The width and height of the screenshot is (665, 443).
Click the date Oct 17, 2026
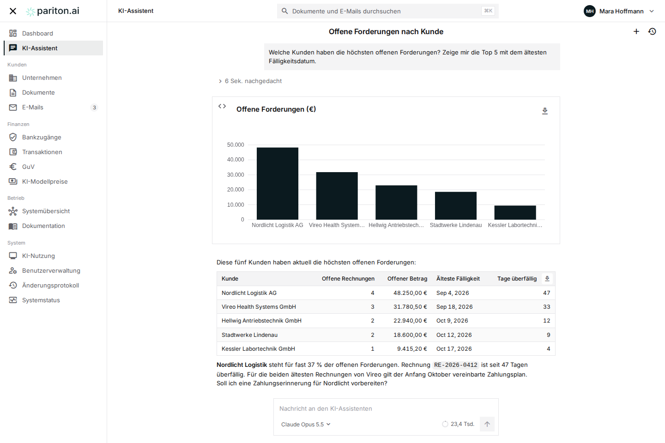point(454,349)
